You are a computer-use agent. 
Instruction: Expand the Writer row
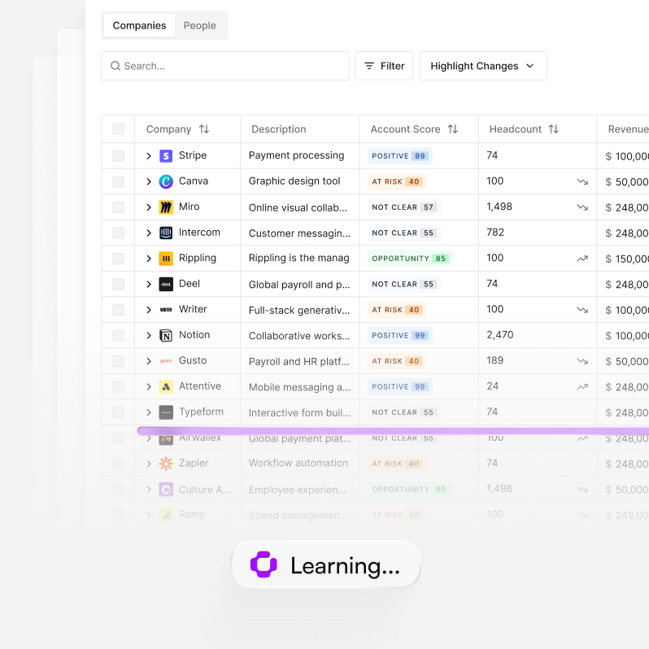click(149, 310)
